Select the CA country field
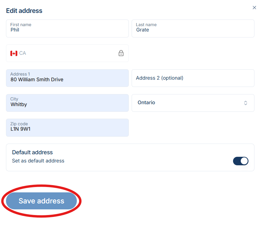 [67, 53]
